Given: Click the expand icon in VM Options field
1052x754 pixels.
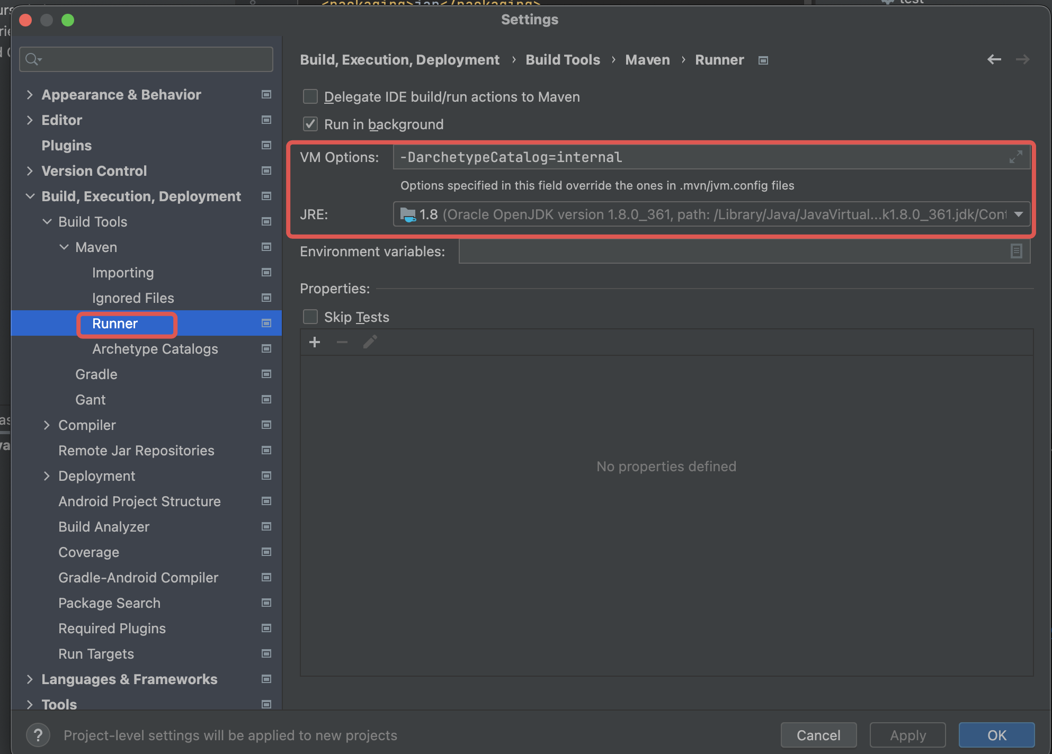Looking at the screenshot, I should point(1015,157).
